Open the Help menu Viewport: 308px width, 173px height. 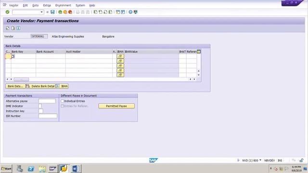[92, 5]
